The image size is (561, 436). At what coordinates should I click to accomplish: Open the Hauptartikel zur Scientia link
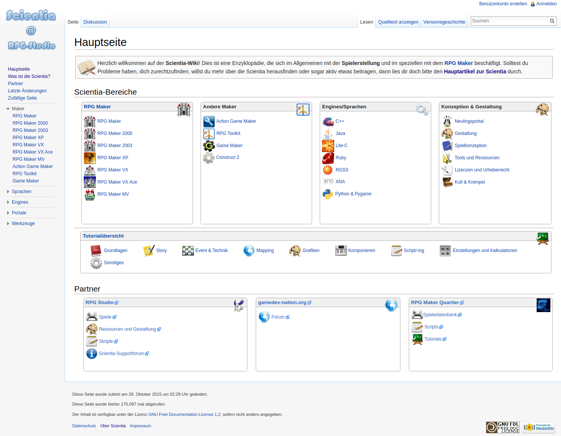click(x=475, y=71)
